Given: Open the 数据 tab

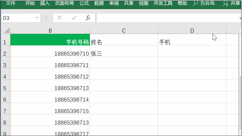Looking at the screenshot, I should point(99,3).
